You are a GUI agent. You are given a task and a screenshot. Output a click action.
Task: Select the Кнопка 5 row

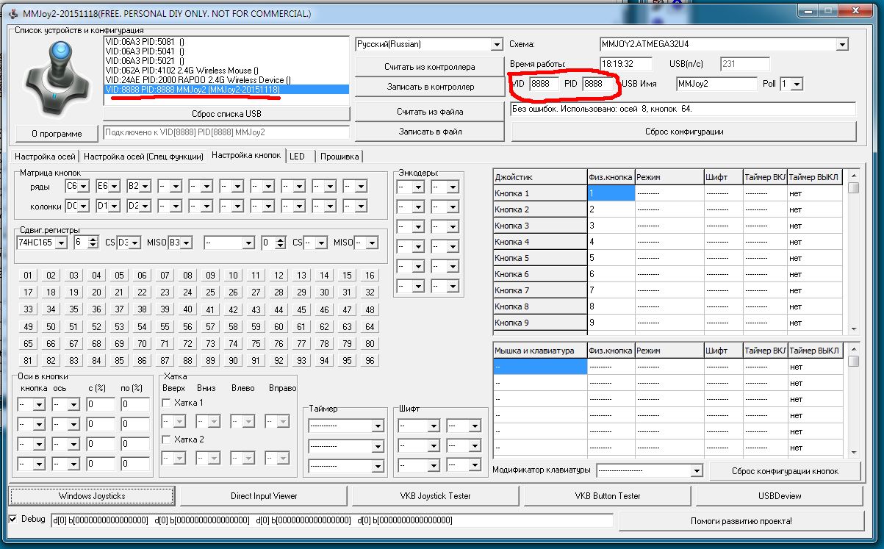540,258
